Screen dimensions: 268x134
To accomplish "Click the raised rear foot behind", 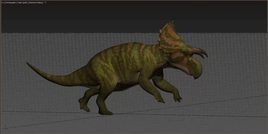I will click(x=84, y=105).
